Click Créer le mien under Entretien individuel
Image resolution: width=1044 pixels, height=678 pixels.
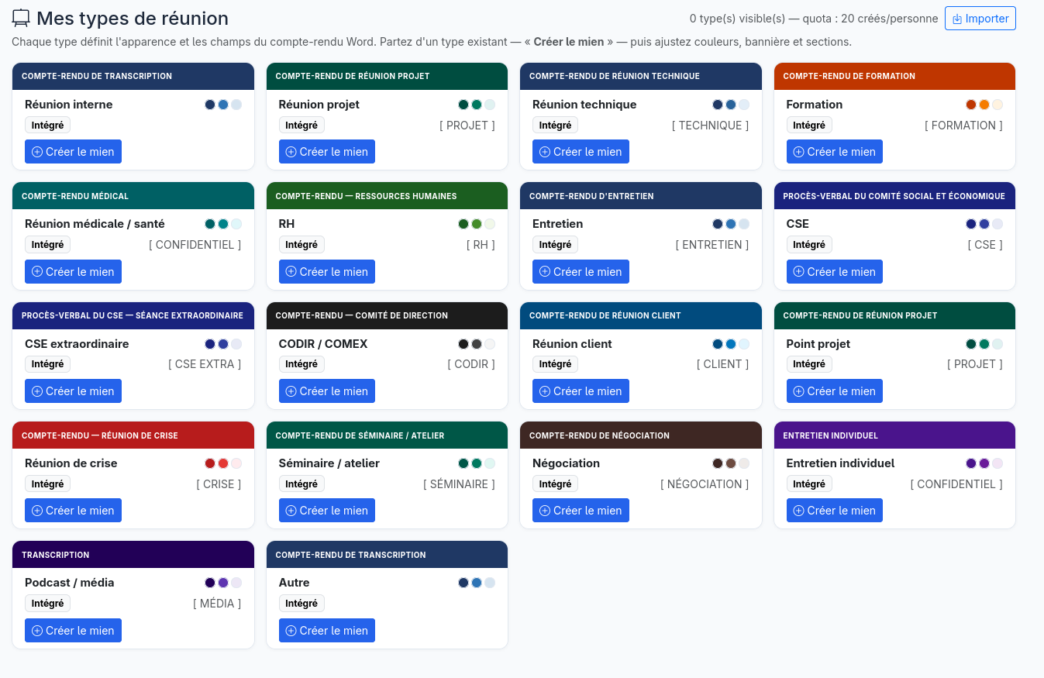[x=835, y=511]
